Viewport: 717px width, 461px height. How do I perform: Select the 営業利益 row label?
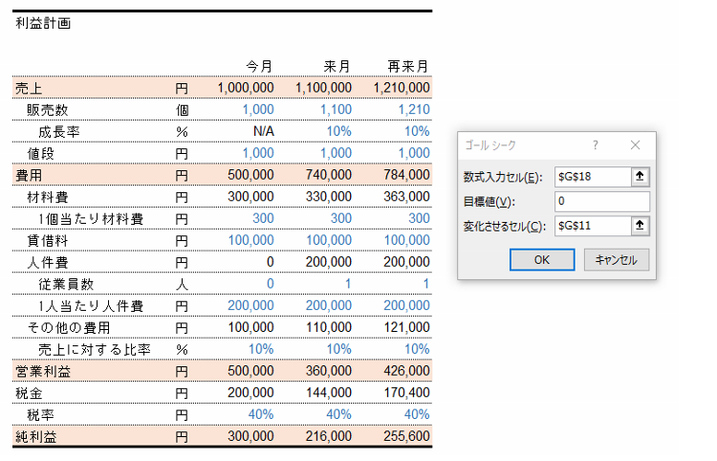[43, 371]
